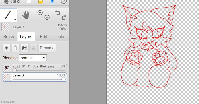Delete the current layer with trash icon
Viewport: 199px width, 104px height.
pos(15,48)
